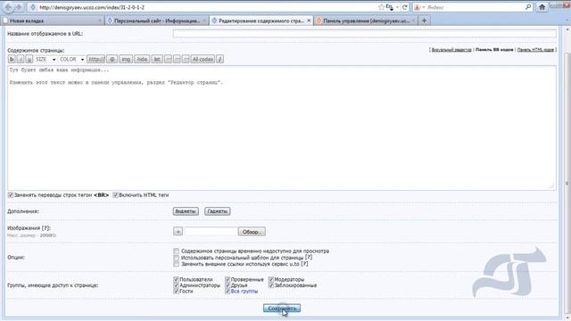Toggle Заблокированные group access

click(x=271, y=285)
